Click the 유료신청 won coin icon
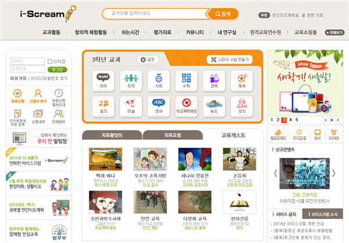Screen dimensions: 349x243 (17, 93)
